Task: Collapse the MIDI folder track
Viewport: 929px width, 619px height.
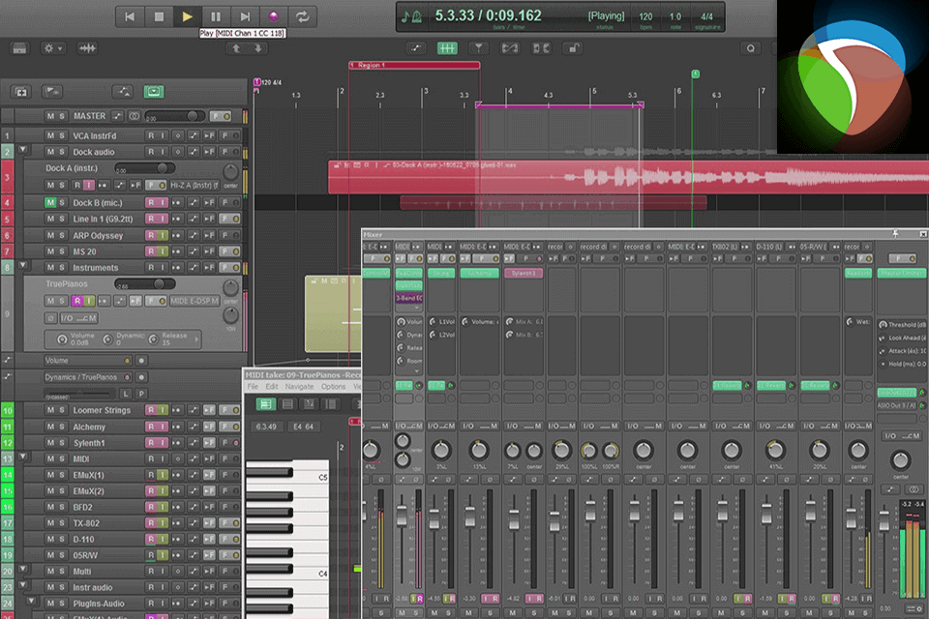Action: [21, 457]
